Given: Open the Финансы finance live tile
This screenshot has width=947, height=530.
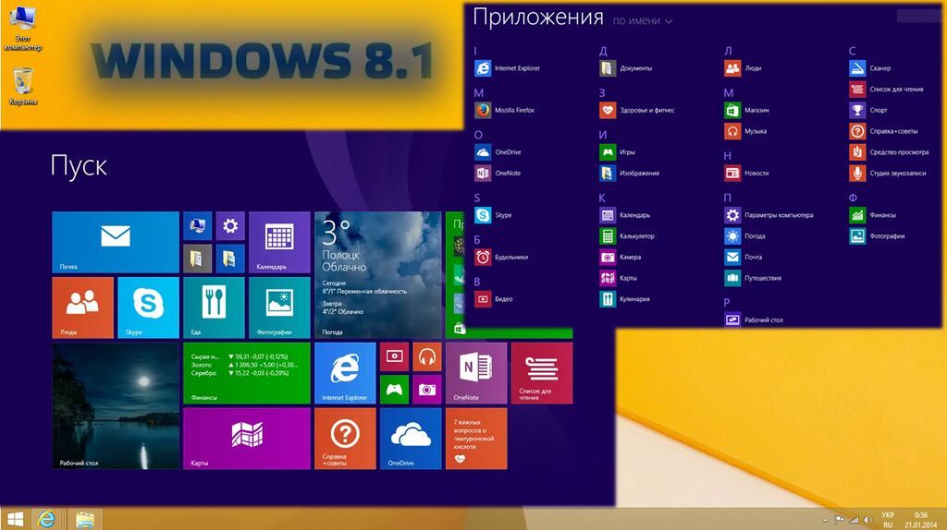Looking at the screenshot, I should [246, 373].
